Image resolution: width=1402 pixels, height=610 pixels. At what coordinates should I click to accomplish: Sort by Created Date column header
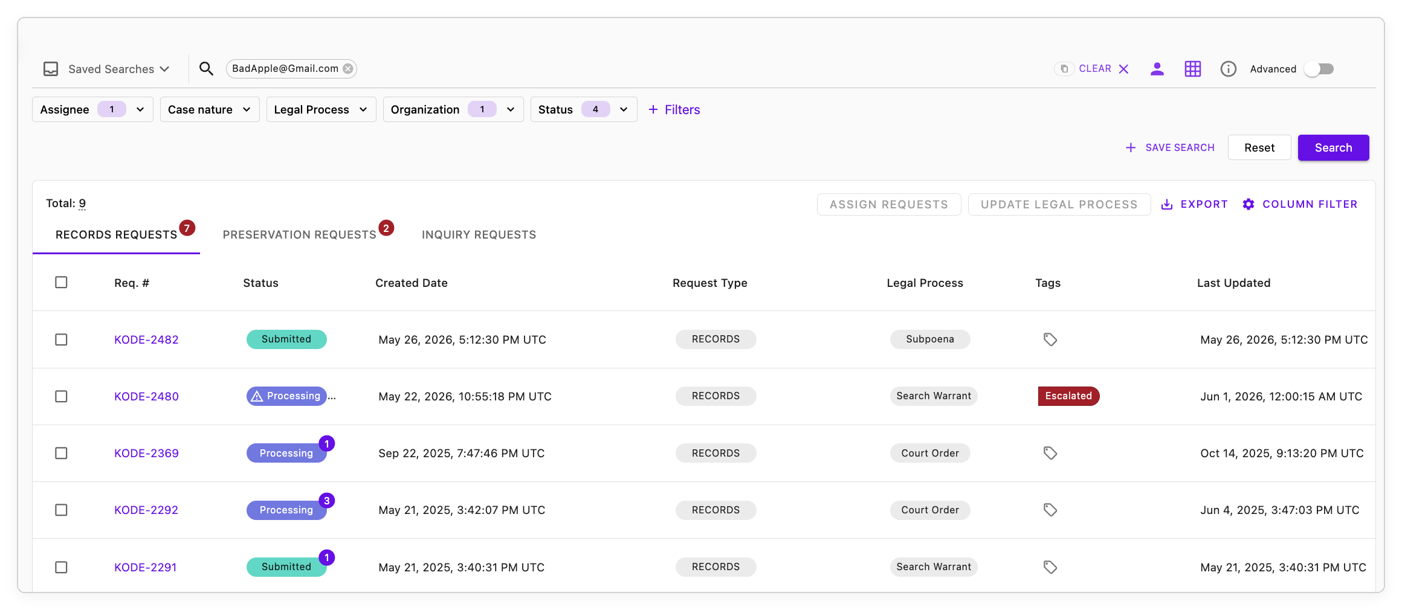pos(412,283)
